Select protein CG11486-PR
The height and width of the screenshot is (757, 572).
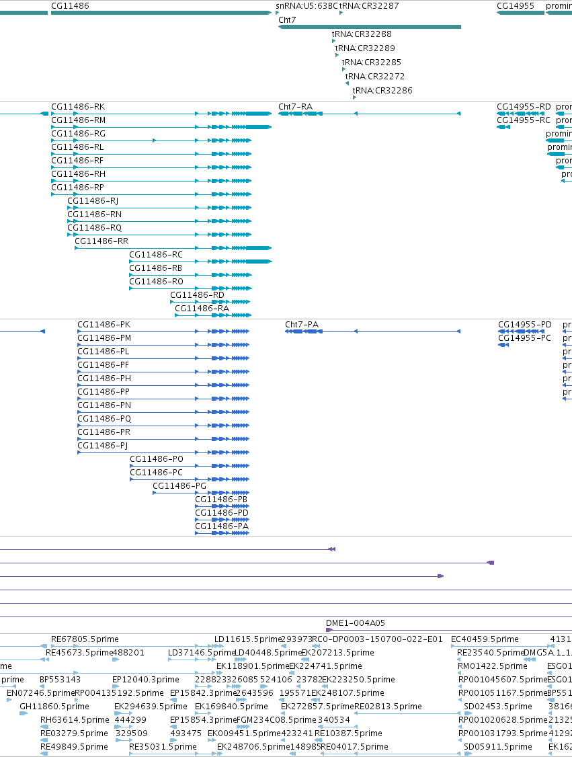pyautogui.click(x=104, y=432)
